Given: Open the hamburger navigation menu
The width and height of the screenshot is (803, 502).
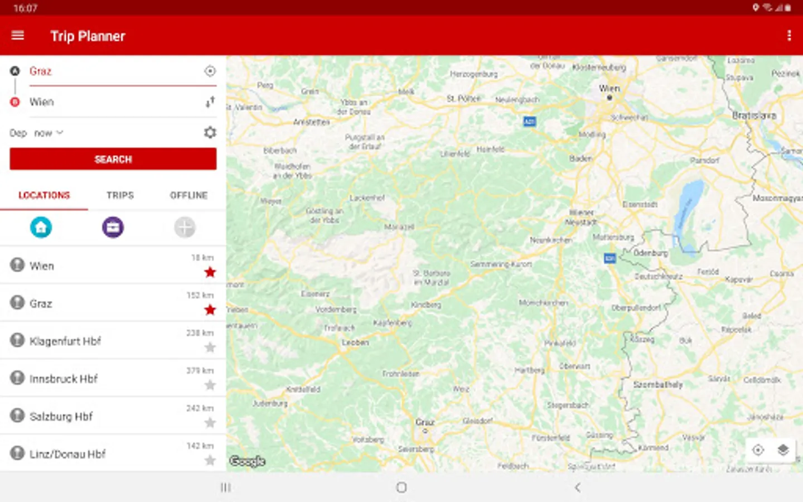Looking at the screenshot, I should (x=18, y=36).
